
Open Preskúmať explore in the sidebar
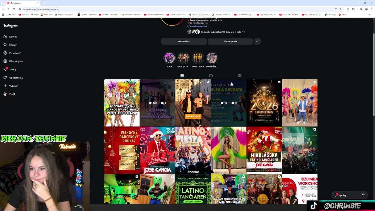(12, 53)
